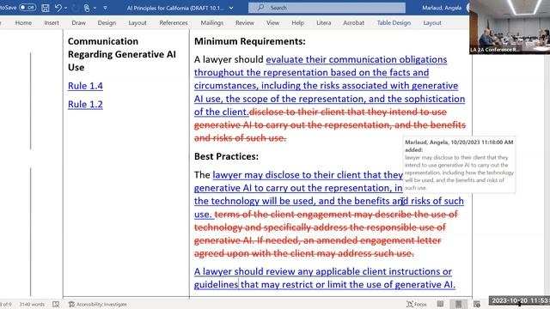550x309 pixels.
Task: Open the Table Design tab
Action: 394,23
